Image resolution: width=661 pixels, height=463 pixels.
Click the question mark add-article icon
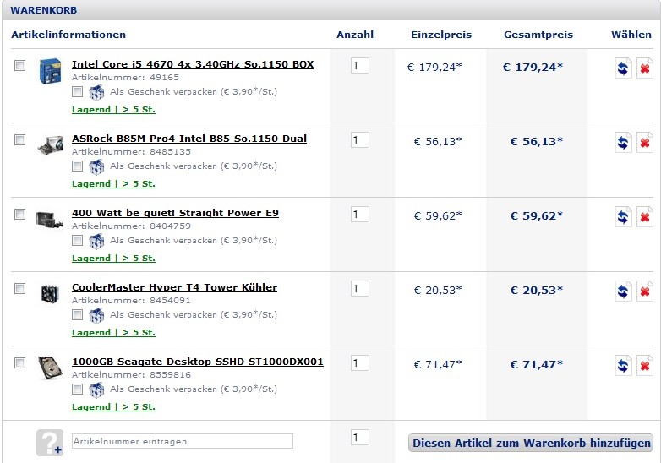(x=50, y=443)
